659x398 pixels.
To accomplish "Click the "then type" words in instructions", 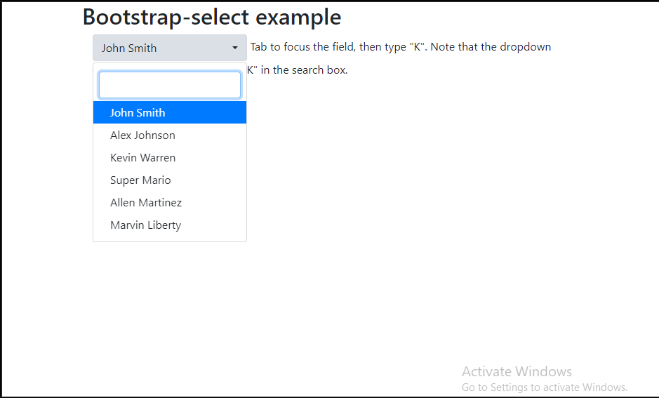I will point(382,47).
